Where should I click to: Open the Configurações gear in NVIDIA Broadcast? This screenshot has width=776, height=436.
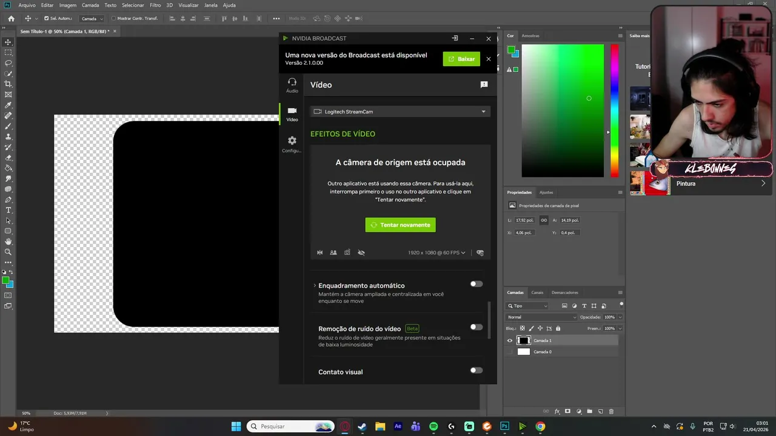click(x=292, y=144)
